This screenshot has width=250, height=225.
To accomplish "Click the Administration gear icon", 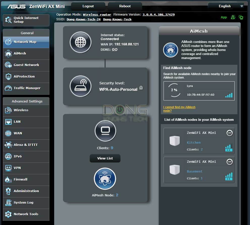I will (8, 191).
